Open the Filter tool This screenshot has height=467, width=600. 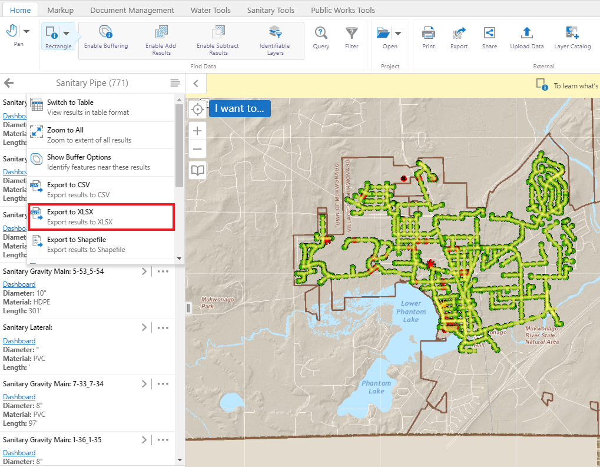pos(352,38)
